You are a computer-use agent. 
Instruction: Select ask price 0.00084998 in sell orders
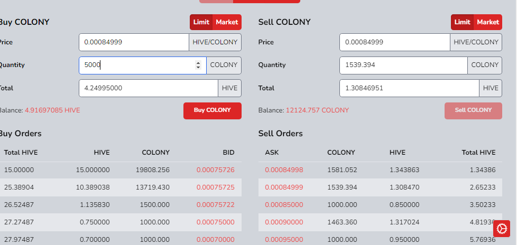[x=284, y=170]
